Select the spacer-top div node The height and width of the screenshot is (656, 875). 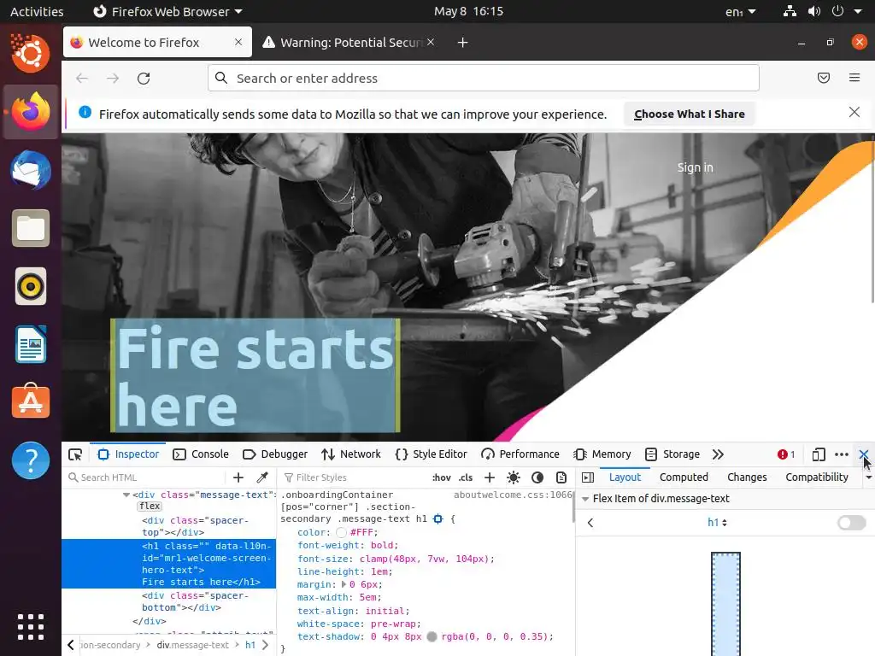[195, 526]
